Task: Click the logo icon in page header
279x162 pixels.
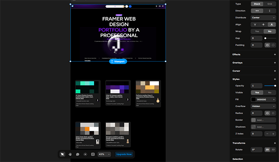Action: coord(72,6)
